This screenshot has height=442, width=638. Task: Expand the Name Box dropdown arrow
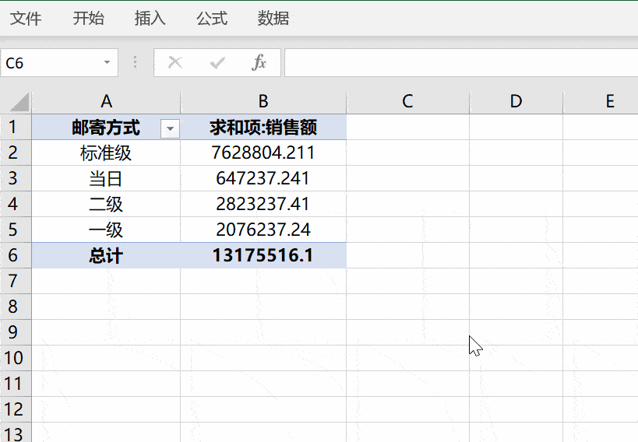coord(107,62)
